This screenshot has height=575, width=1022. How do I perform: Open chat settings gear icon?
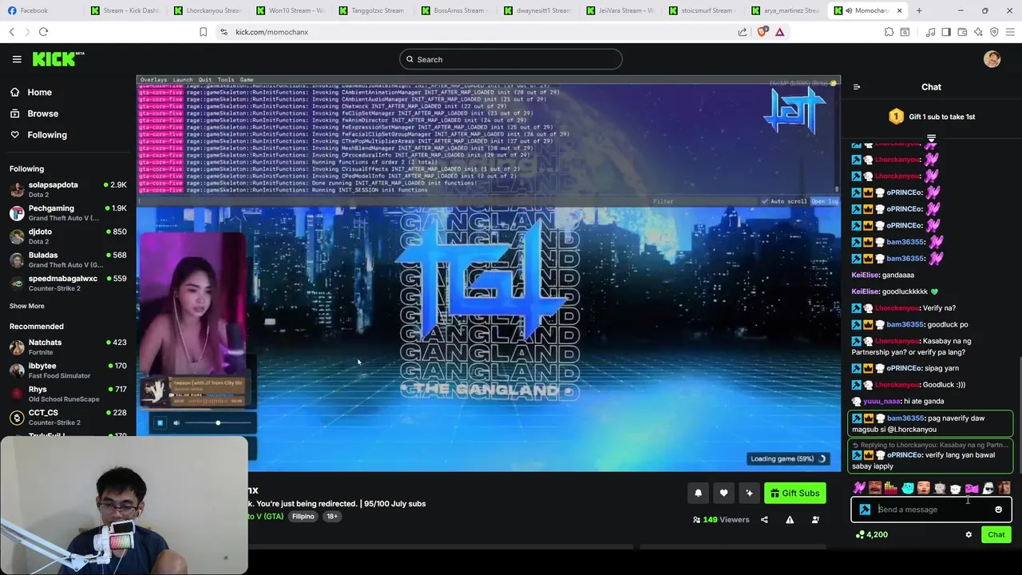pyautogui.click(x=969, y=535)
